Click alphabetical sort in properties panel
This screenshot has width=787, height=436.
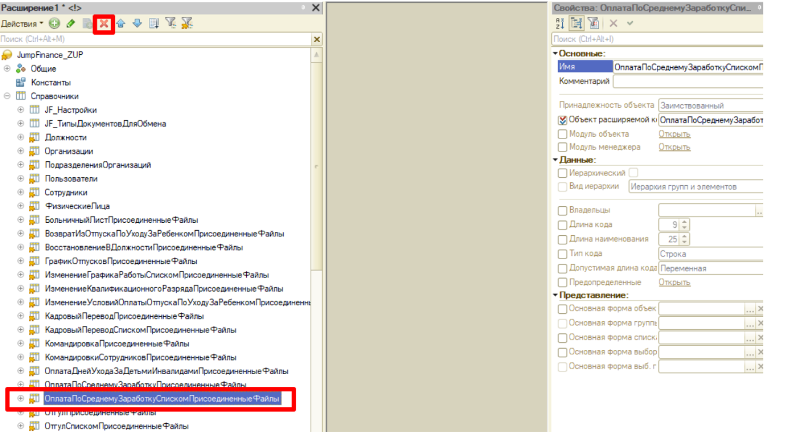pyautogui.click(x=560, y=24)
